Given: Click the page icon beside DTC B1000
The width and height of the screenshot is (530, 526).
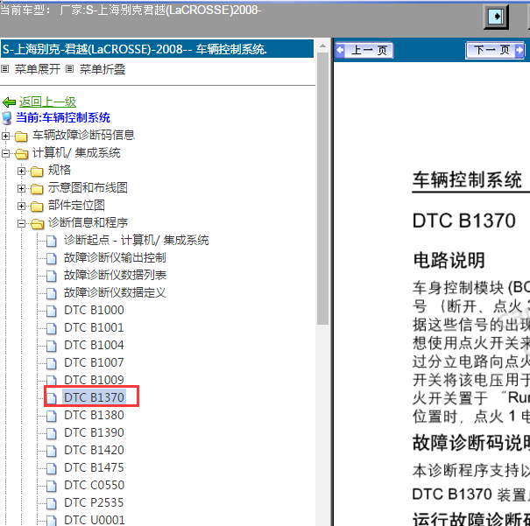Looking at the screenshot, I should pos(52,312).
